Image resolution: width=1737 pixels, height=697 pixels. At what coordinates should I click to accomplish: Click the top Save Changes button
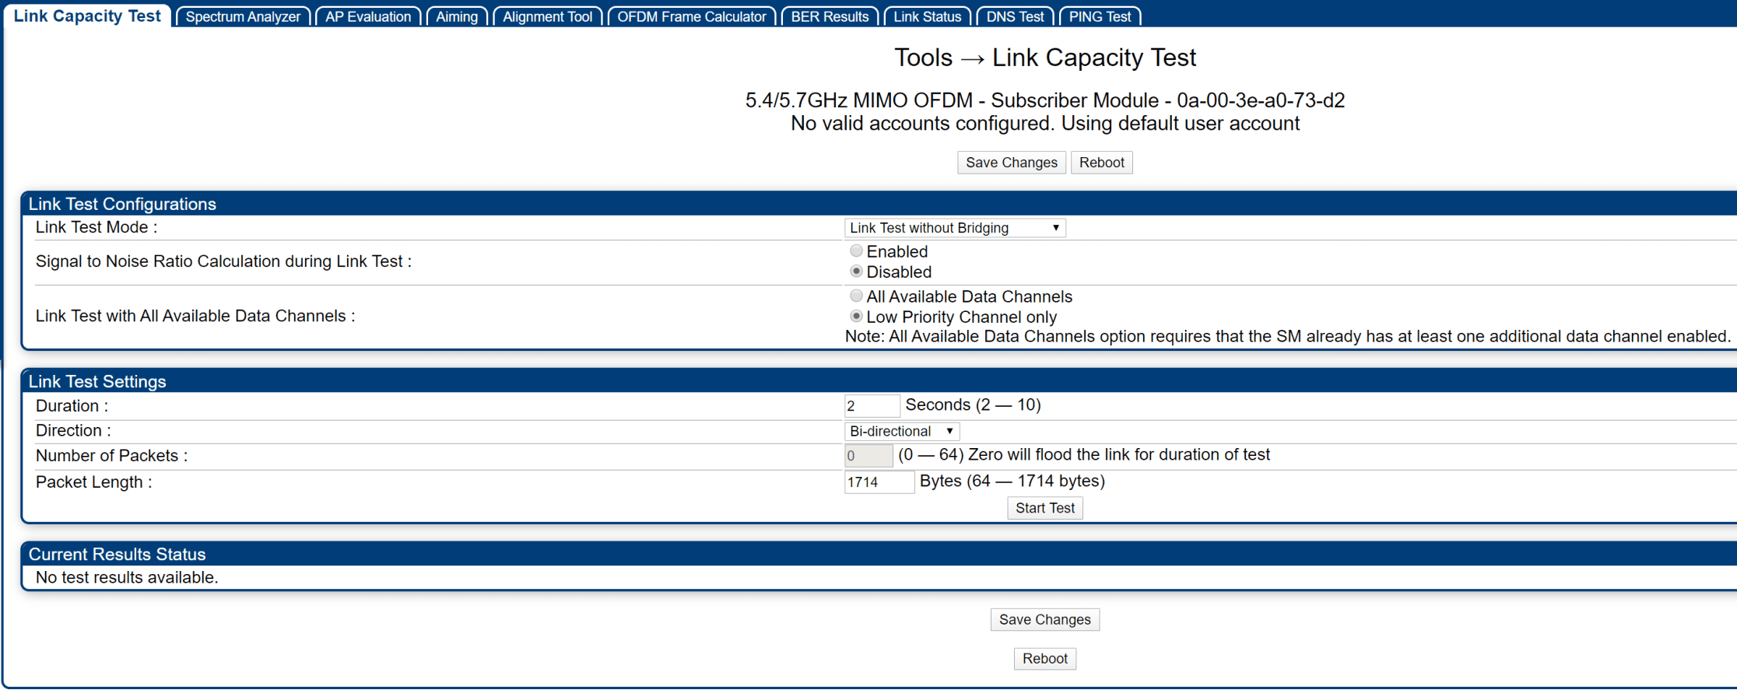pyautogui.click(x=1011, y=163)
